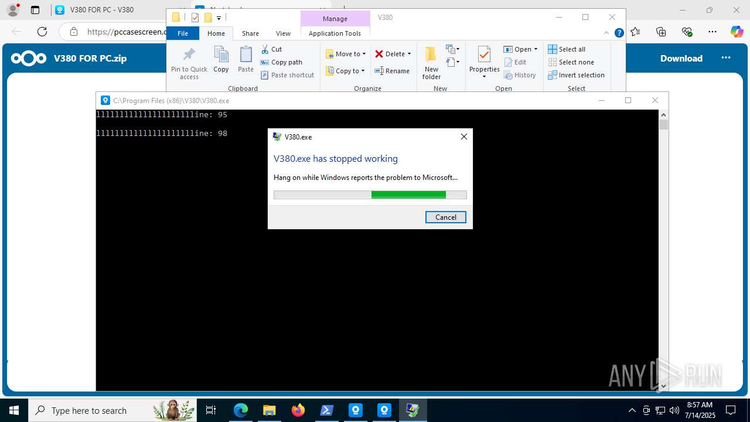
Task: Open the three-dot menu beside Download
Action: pyautogui.click(x=726, y=57)
